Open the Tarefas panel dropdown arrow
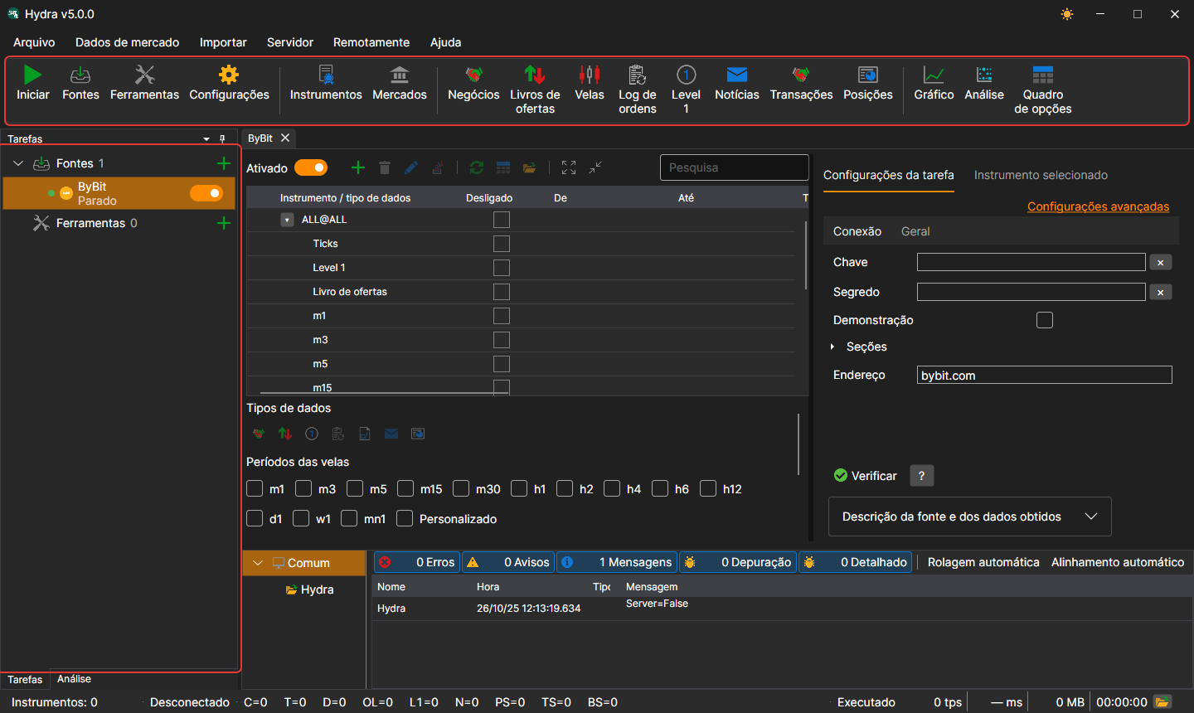Screen dimensions: 1194x713 coord(206,138)
